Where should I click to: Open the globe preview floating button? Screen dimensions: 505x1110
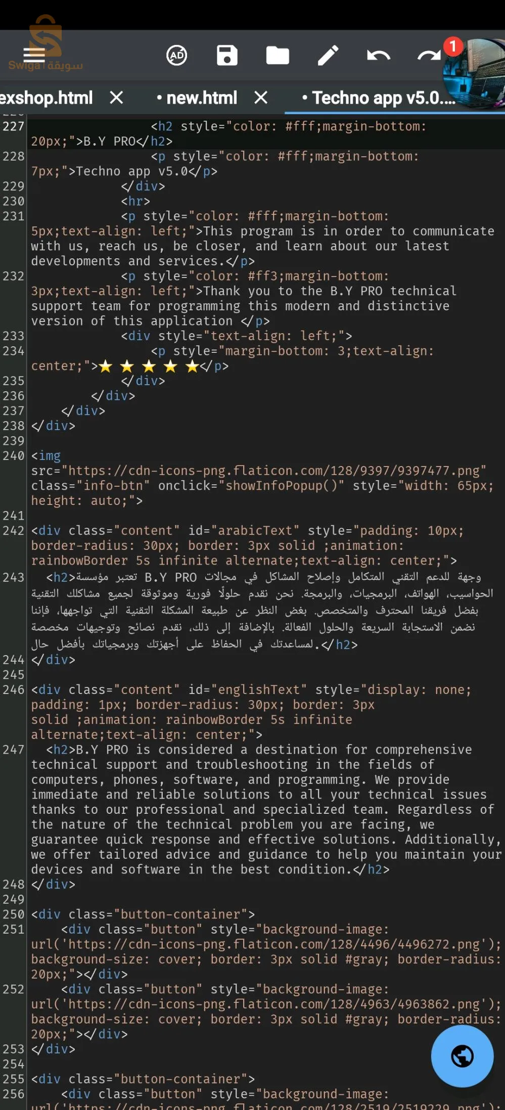point(462,1056)
